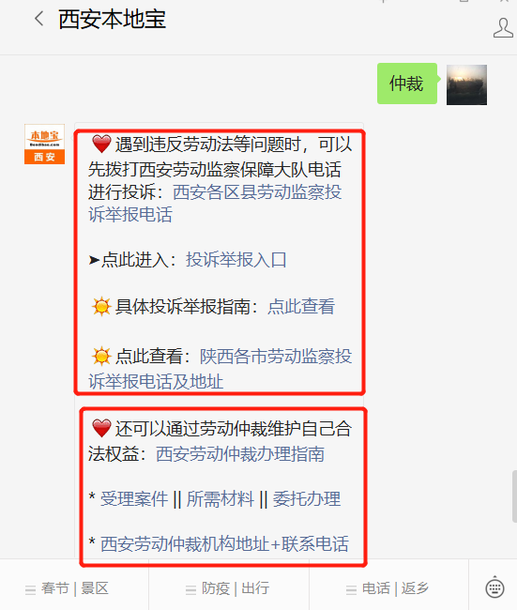
Task: Click 点此查看 after 具体投诉举报指南
Action: [300, 307]
